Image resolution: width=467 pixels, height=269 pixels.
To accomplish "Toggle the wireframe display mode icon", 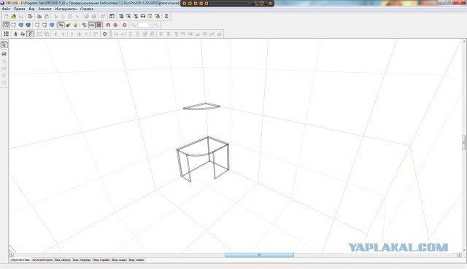I will (x=7, y=25).
